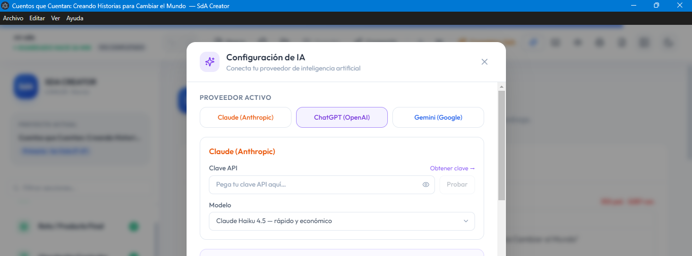Screen dimensions: 692x256
Task: Click the sparkle AI icon in dialog header
Action: point(209,62)
